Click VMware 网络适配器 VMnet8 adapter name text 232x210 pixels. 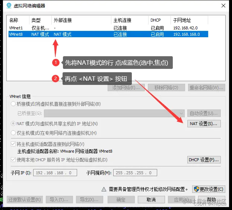[86, 151]
